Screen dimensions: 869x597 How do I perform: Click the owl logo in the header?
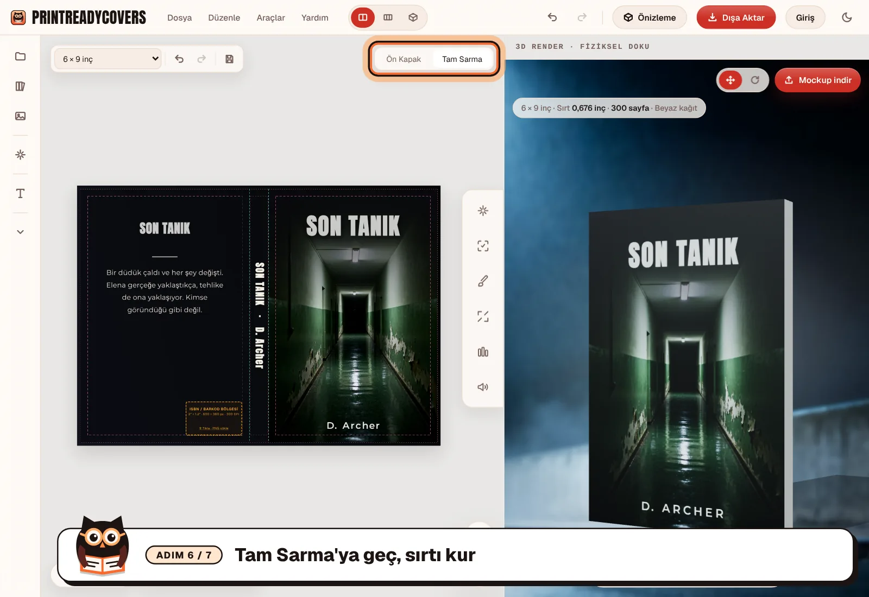coord(18,17)
